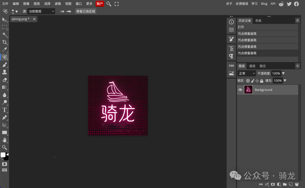Select the Crop tool
Viewport: 305px width, 188px height.
(x=5, y=42)
